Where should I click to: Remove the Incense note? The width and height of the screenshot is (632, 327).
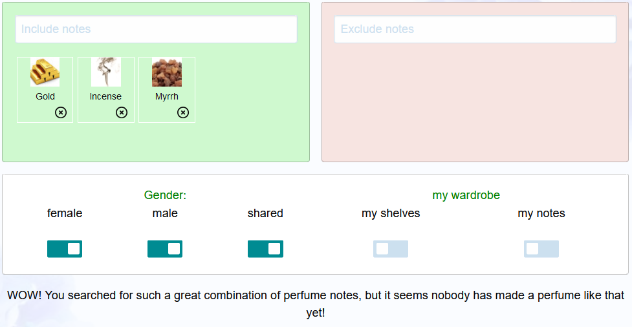click(x=122, y=113)
